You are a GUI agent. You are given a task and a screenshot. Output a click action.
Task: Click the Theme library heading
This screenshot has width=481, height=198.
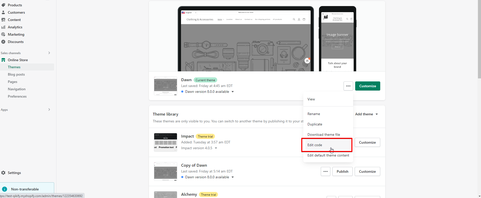[x=166, y=114]
